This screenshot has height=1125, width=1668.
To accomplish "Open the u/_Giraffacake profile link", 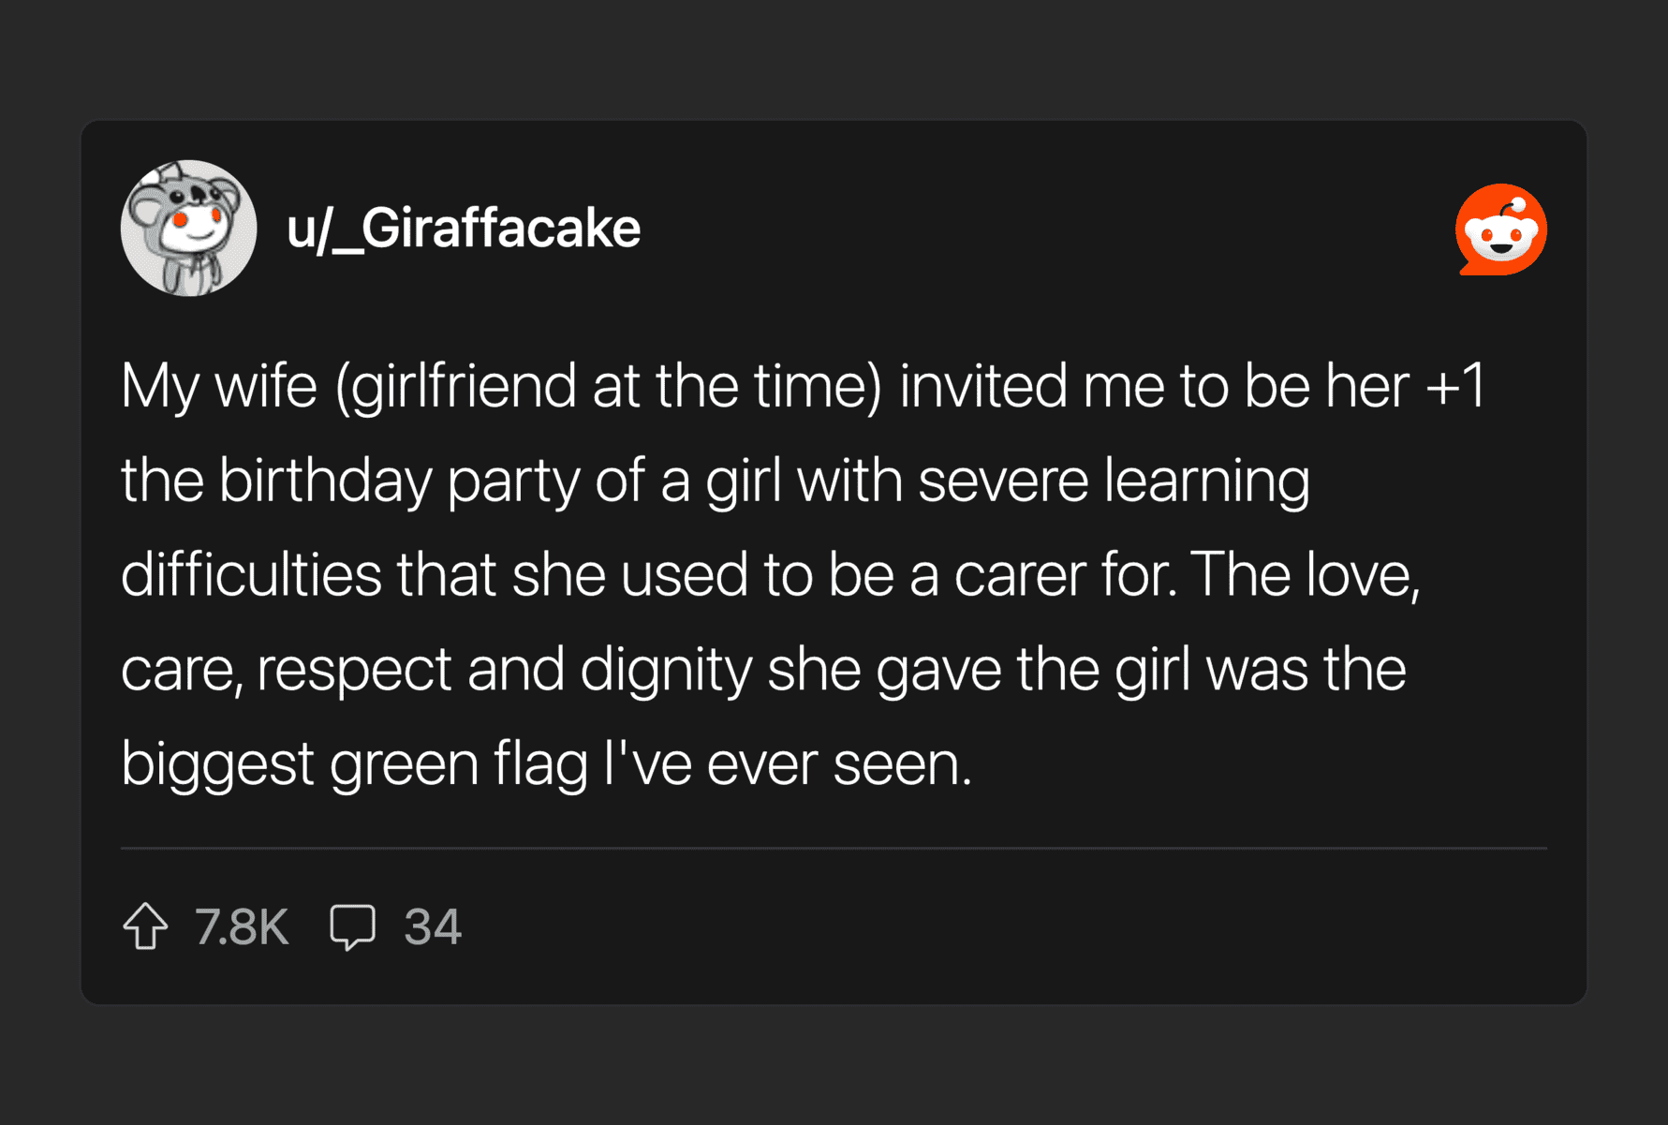I will pyautogui.click(x=464, y=229).
